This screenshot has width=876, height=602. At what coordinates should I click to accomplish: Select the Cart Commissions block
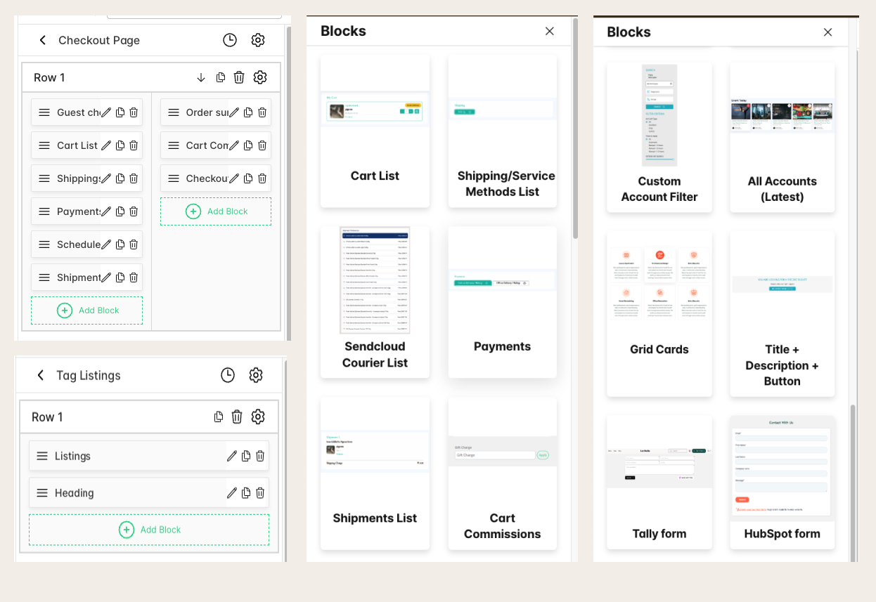click(x=502, y=473)
